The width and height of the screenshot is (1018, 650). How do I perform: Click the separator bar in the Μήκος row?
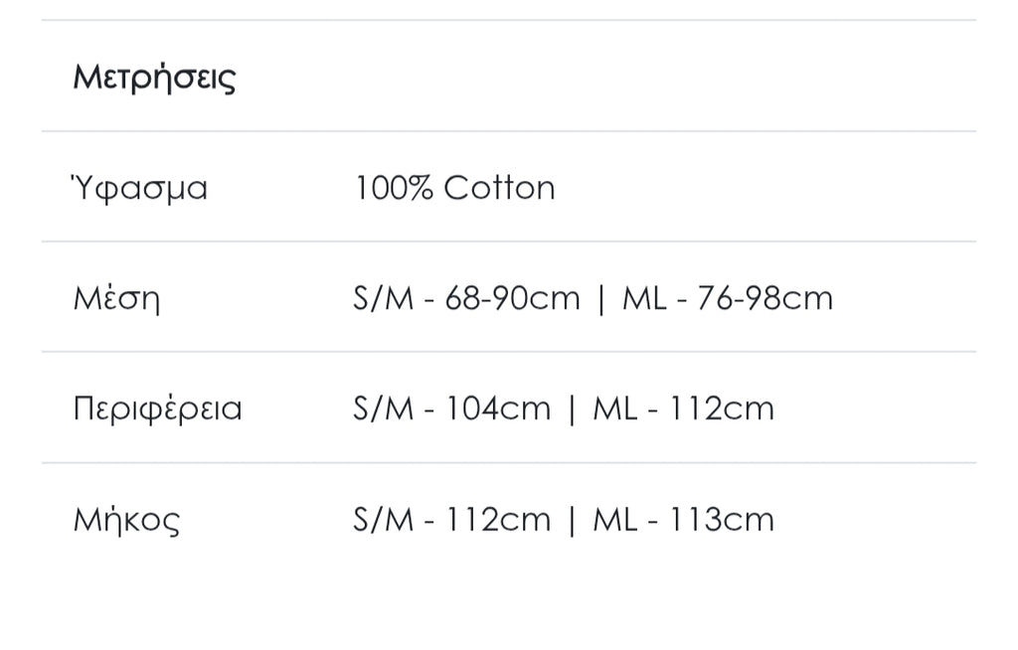(572, 520)
